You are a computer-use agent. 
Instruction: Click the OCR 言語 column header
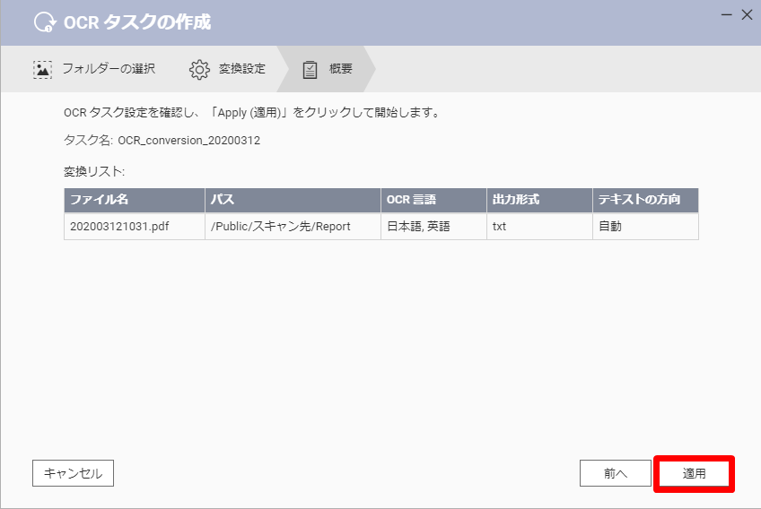coord(433,200)
